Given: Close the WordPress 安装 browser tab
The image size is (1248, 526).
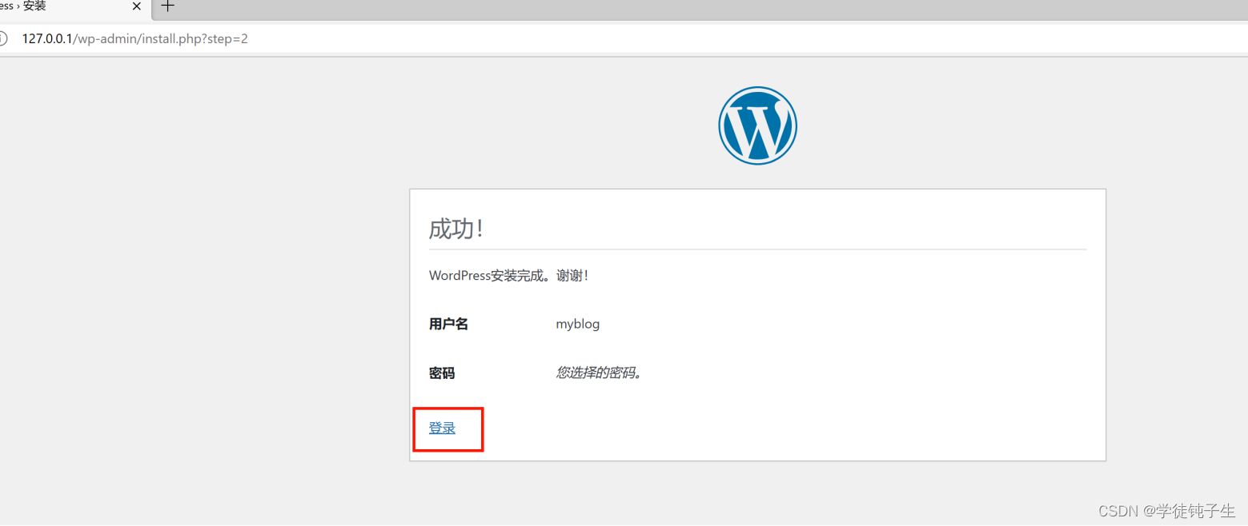Looking at the screenshot, I should 137,6.
